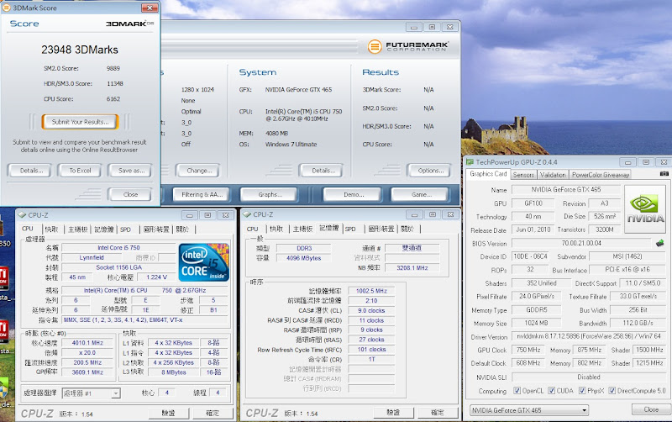Click the Driver Version field in GPU-Z
The image size is (672, 422).
tap(589, 336)
